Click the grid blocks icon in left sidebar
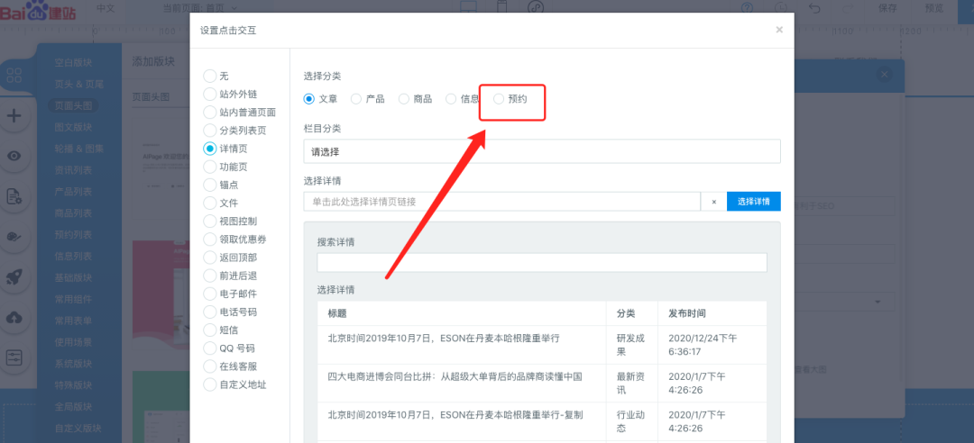 point(14,77)
